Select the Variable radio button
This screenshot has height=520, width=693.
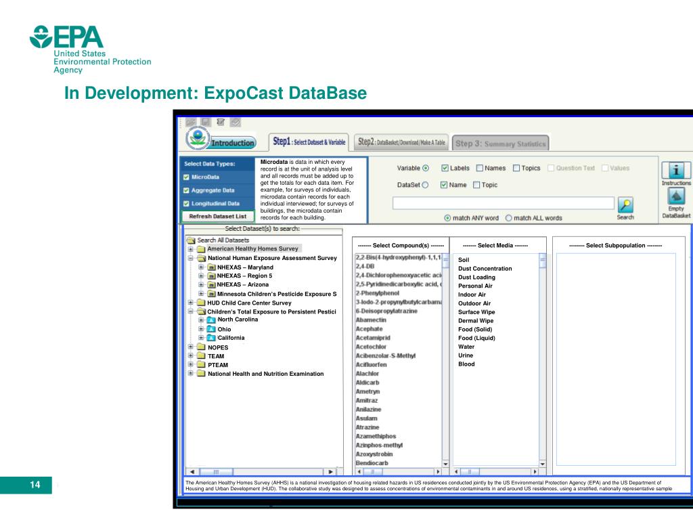click(426, 168)
